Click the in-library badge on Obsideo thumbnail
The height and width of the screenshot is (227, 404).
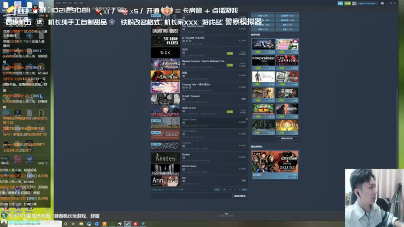(x=156, y=144)
